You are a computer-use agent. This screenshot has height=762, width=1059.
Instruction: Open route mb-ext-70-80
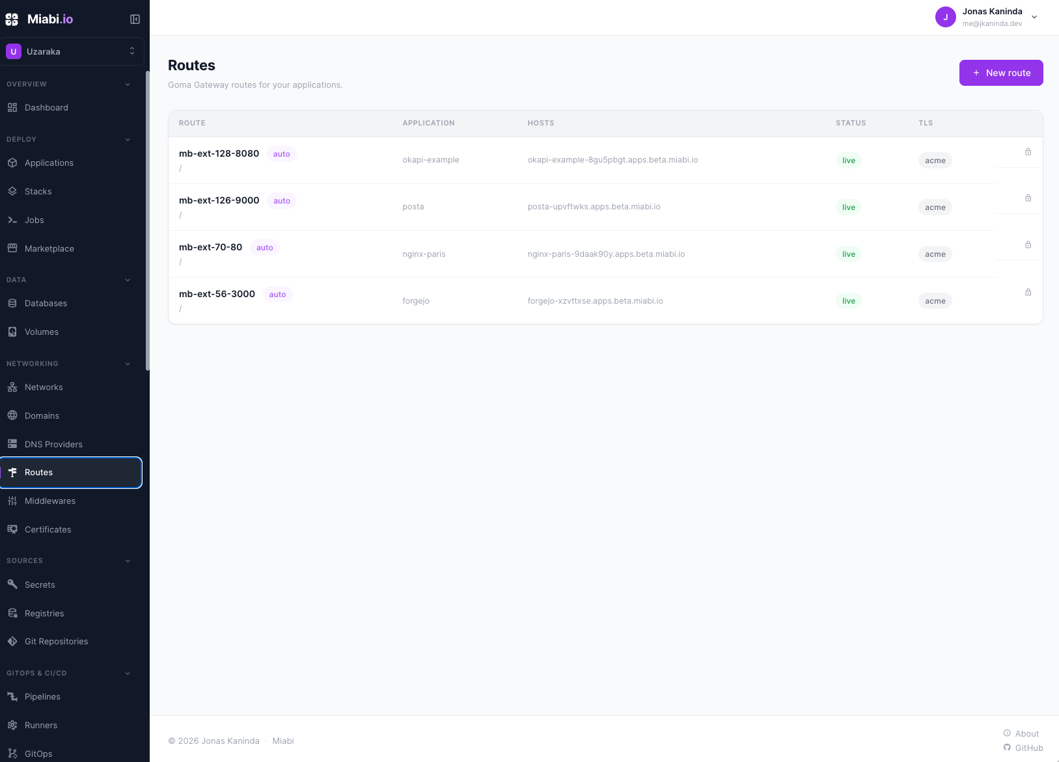210,247
